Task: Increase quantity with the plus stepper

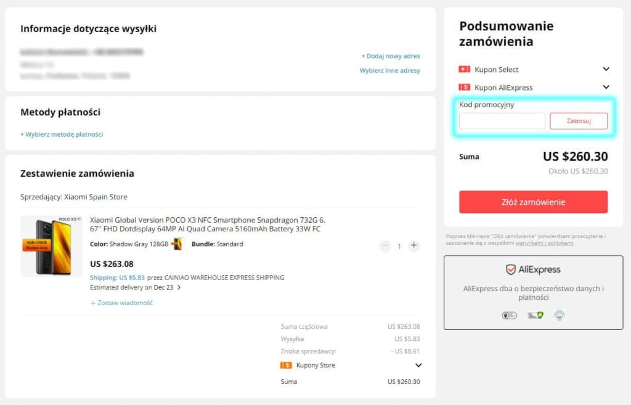Action: point(414,246)
